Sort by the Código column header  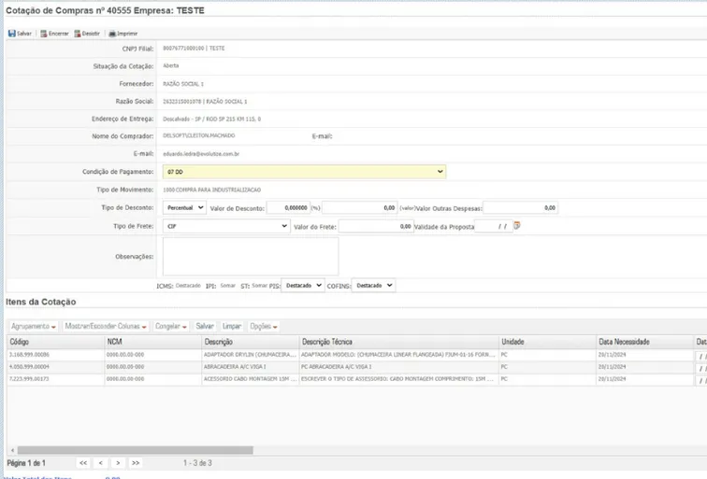[x=55, y=342]
